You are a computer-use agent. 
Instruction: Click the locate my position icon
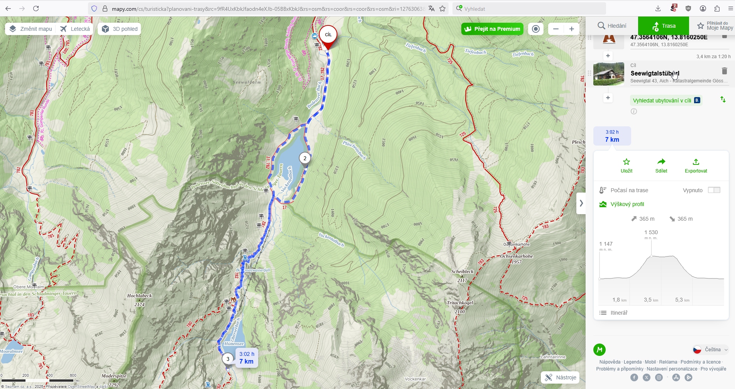tap(536, 29)
